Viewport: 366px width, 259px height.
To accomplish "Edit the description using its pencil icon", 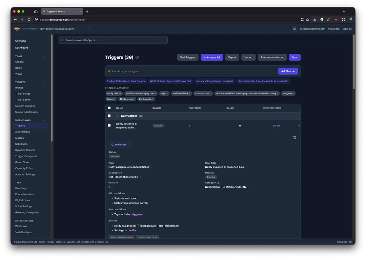I will point(141,177).
